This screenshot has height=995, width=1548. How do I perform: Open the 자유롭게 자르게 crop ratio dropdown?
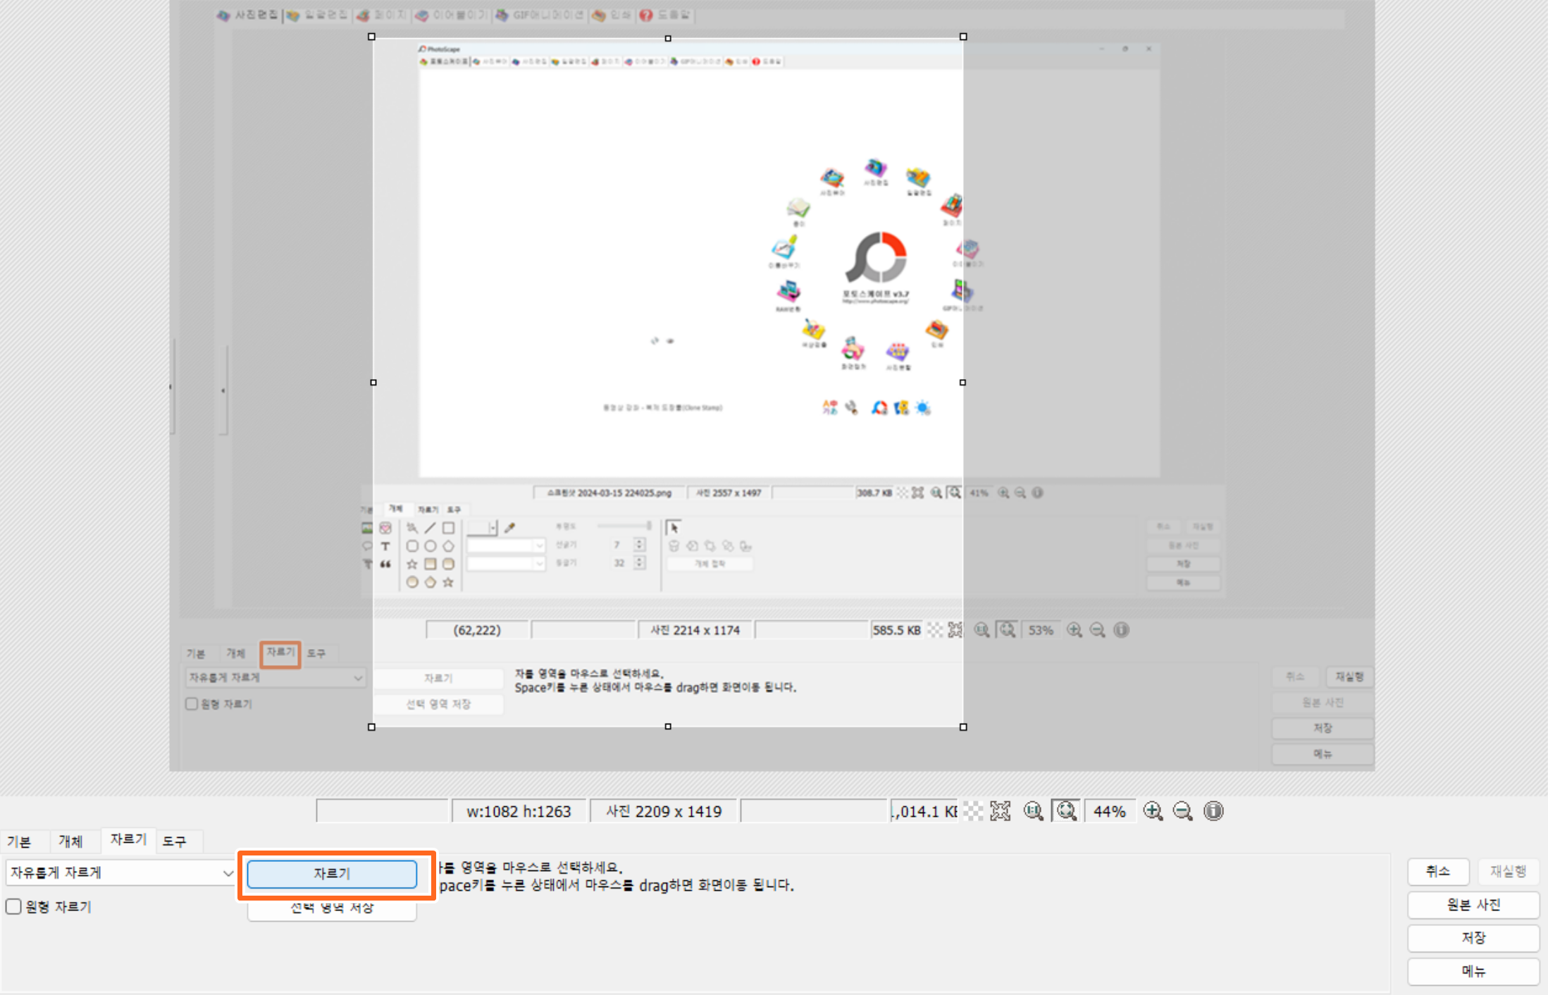pos(120,872)
